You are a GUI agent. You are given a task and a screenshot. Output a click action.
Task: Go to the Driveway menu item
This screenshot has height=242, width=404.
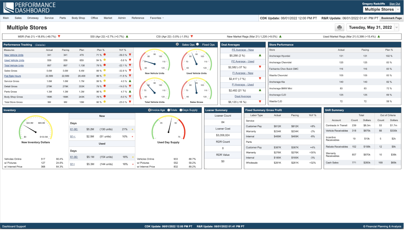[33, 18]
